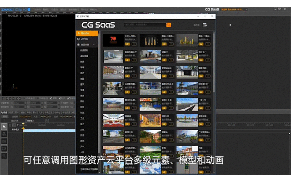Switch to the 素材 tab
This screenshot has height=182, width=291.
(35, 112)
